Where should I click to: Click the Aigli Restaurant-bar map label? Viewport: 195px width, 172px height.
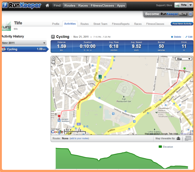point(124,100)
